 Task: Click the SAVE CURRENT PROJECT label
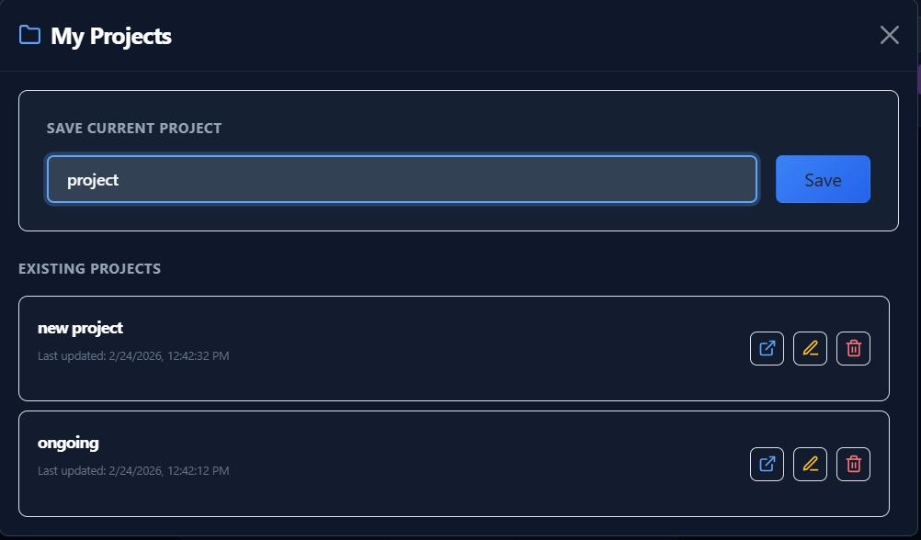(x=133, y=129)
